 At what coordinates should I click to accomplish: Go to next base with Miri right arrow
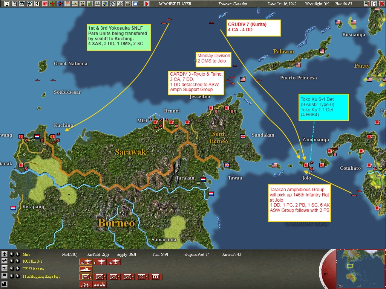point(18,254)
